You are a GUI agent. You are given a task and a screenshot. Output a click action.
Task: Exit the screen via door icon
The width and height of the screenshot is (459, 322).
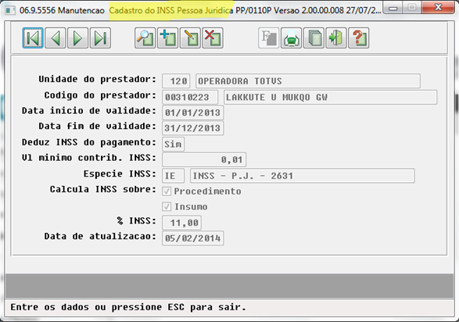(336, 38)
